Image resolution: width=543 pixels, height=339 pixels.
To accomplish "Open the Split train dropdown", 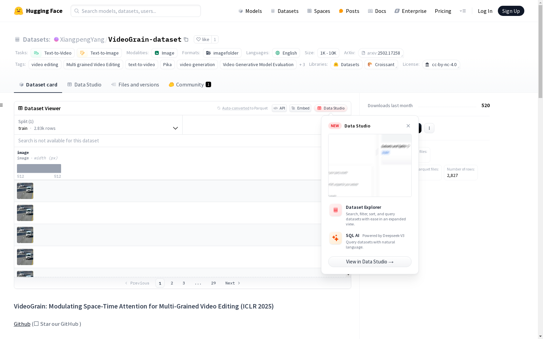I will click(98, 125).
